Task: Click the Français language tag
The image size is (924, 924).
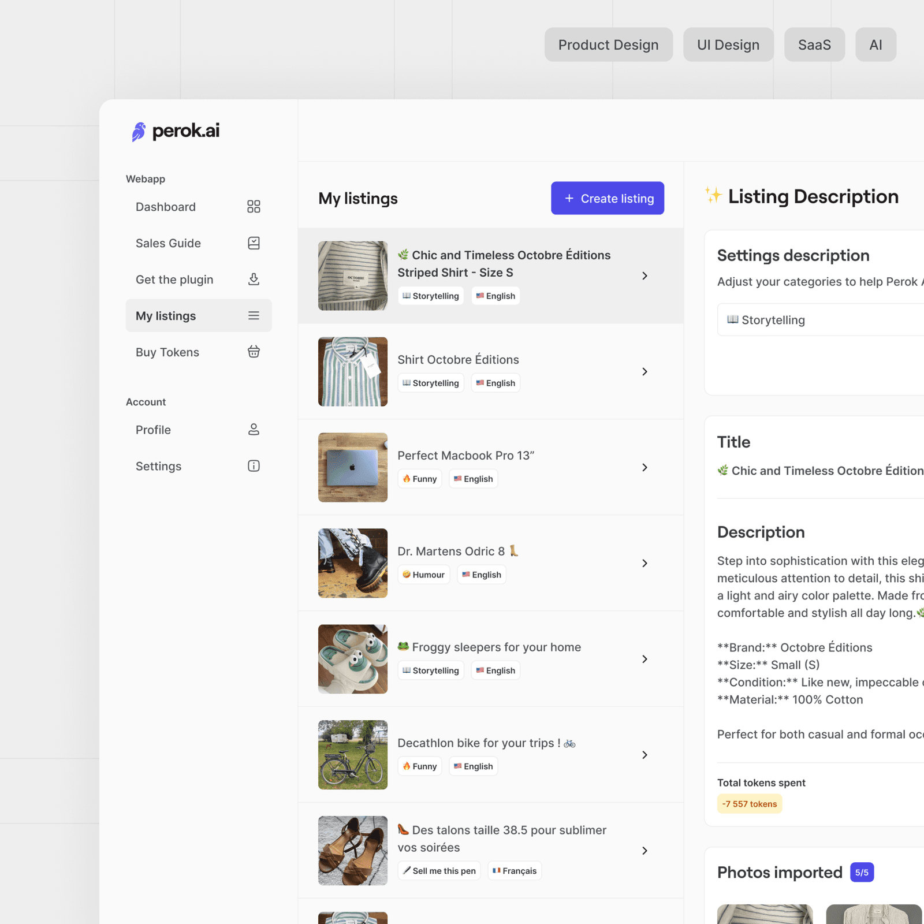Action: click(515, 871)
